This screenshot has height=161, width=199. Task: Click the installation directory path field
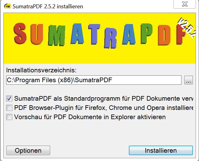[94, 80]
